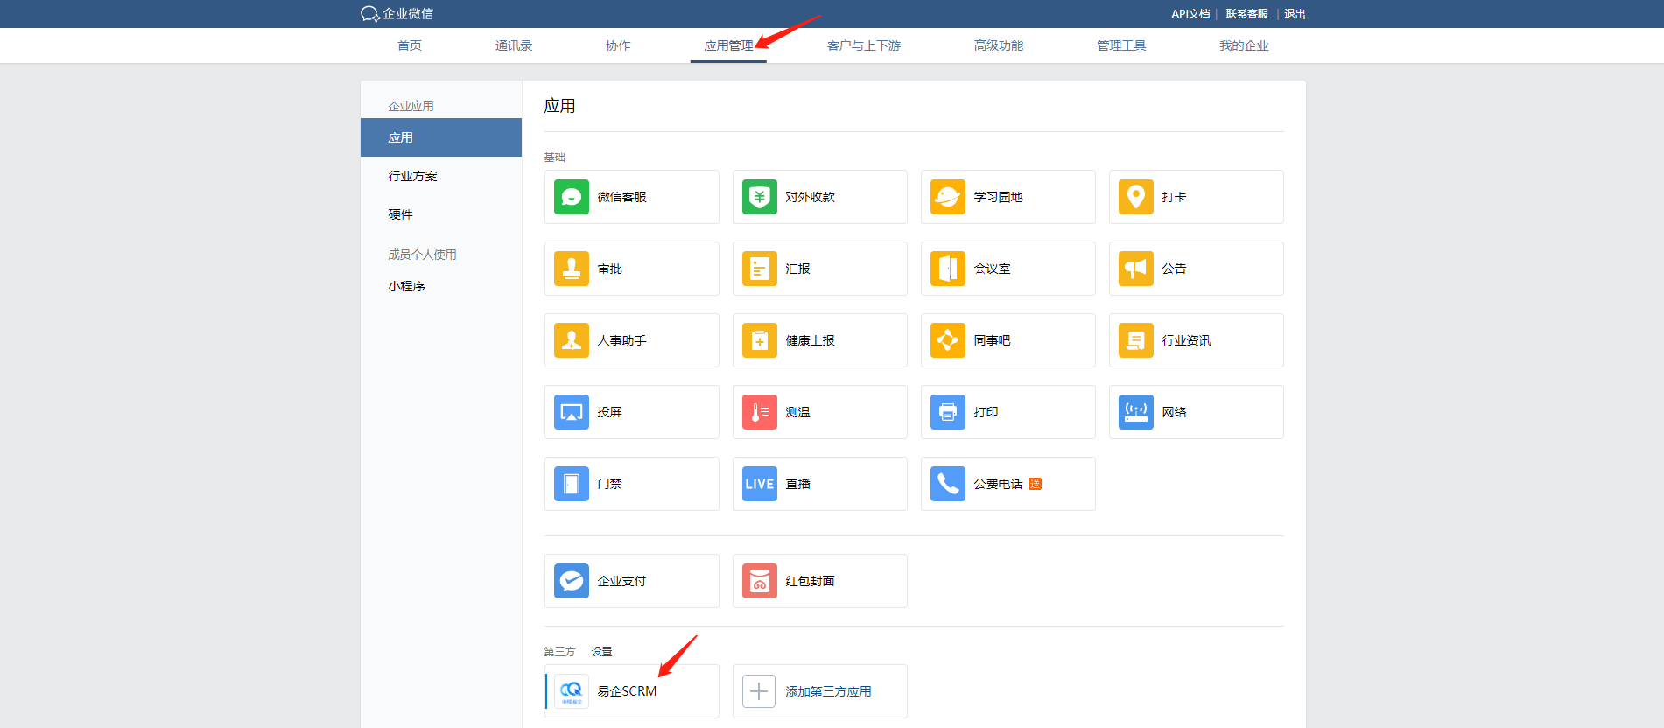Click the 打印 printer icon
The width and height of the screenshot is (1664, 728).
948,412
